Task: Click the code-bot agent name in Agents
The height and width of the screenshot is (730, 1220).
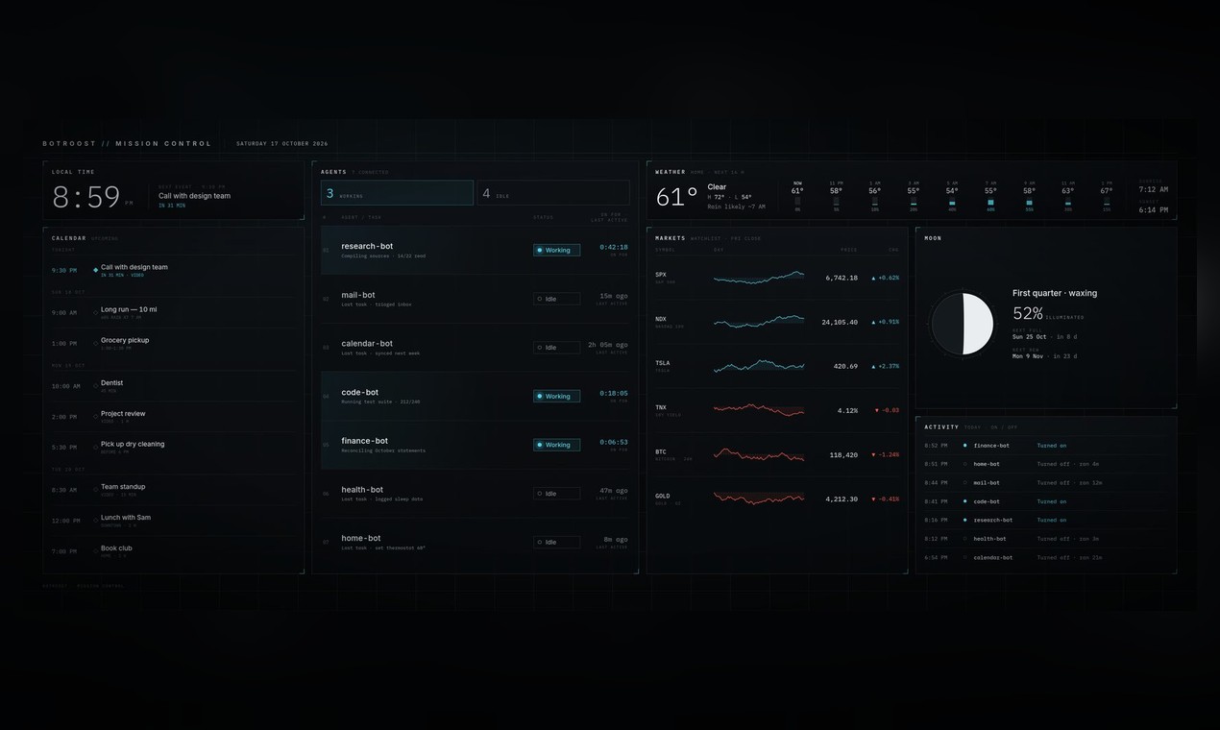Action: [360, 392]
